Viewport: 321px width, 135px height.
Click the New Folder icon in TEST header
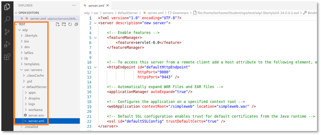64,24
